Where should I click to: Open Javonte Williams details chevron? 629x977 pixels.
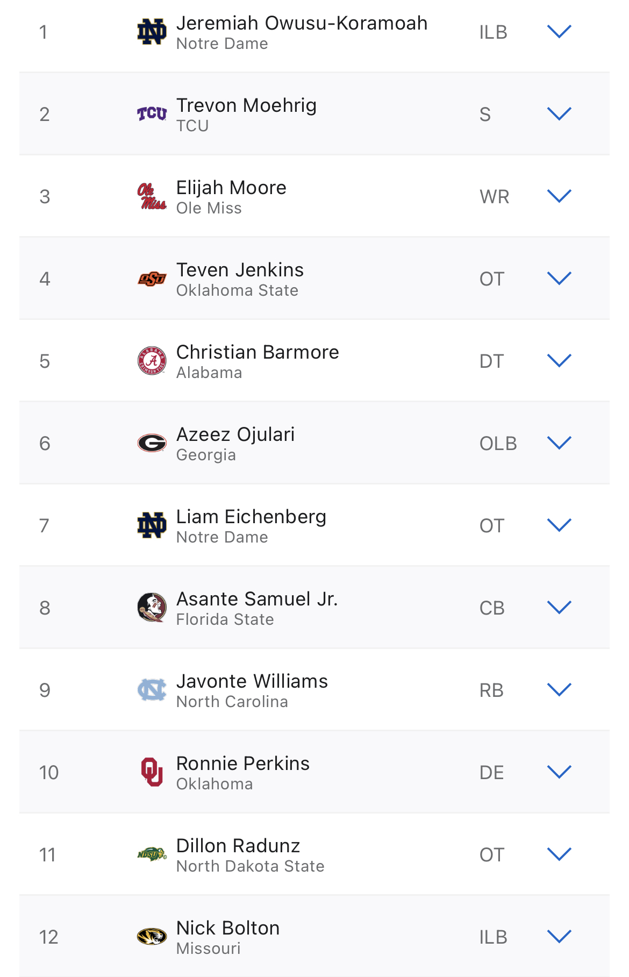(x=559, y=690)
